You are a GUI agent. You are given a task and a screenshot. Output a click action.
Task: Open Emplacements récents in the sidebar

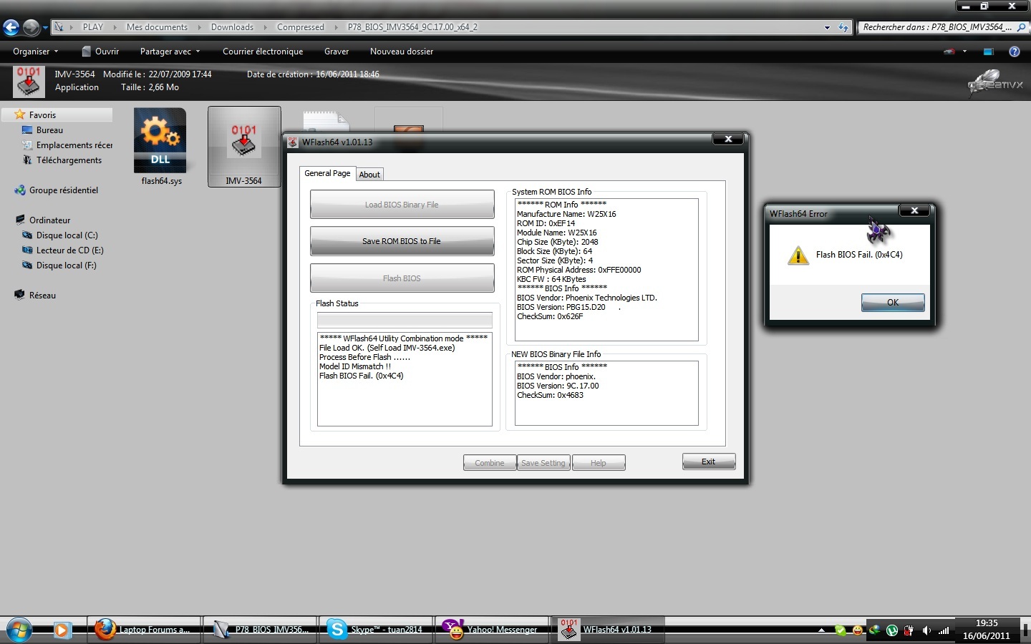click(74, 145)
